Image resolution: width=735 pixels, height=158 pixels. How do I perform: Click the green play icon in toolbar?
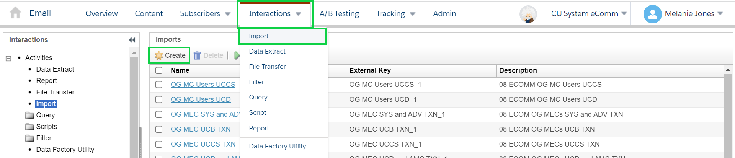click(x=237, y=55)
